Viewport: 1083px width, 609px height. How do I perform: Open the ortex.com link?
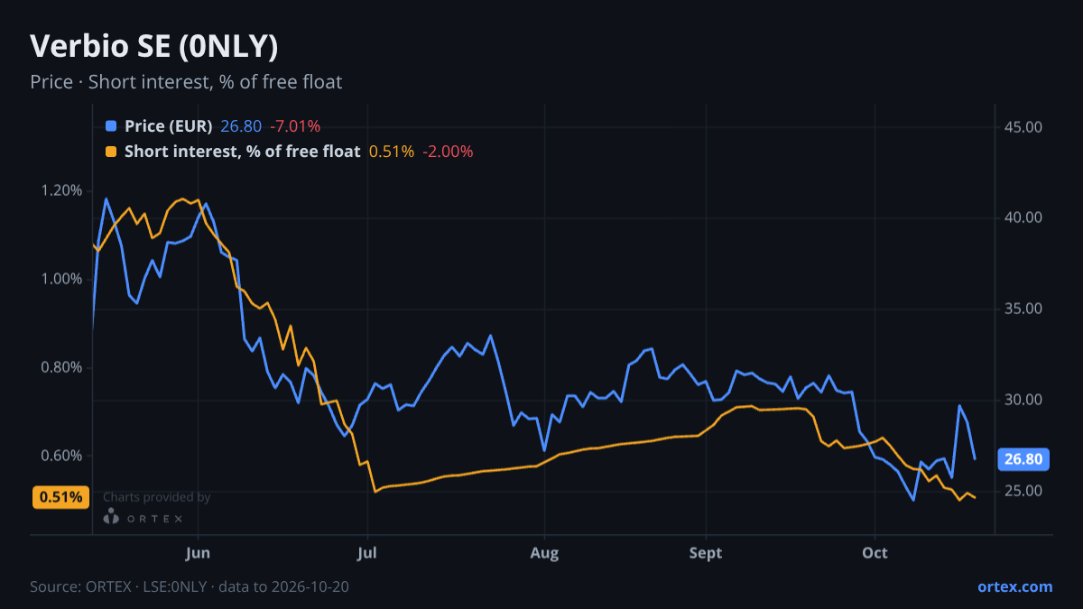[x=1015, y=586]
